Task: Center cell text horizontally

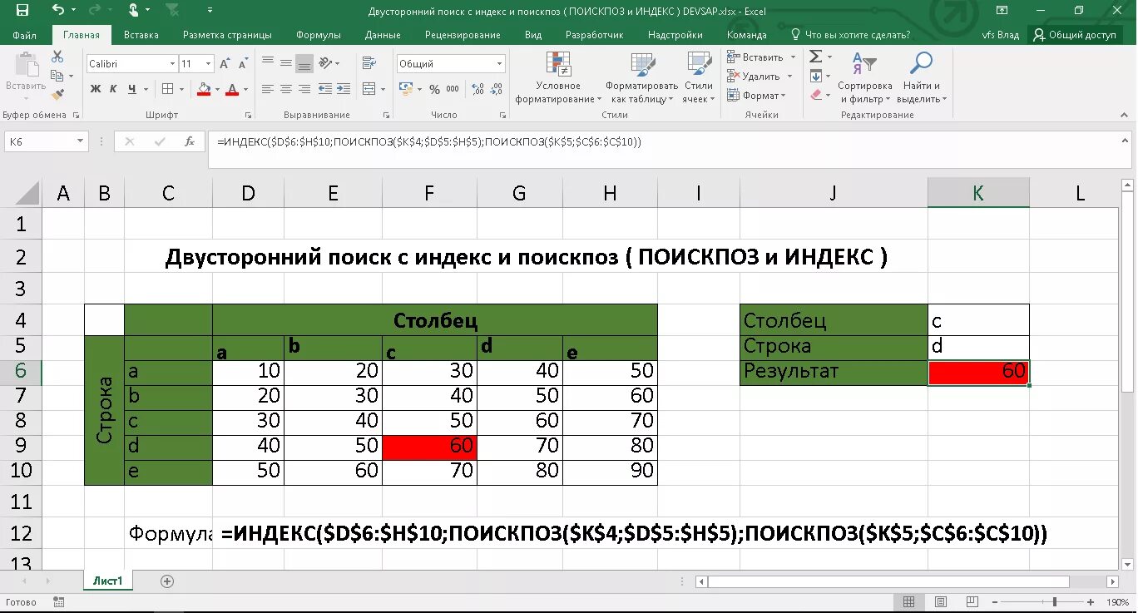Action: pos(286,89)
